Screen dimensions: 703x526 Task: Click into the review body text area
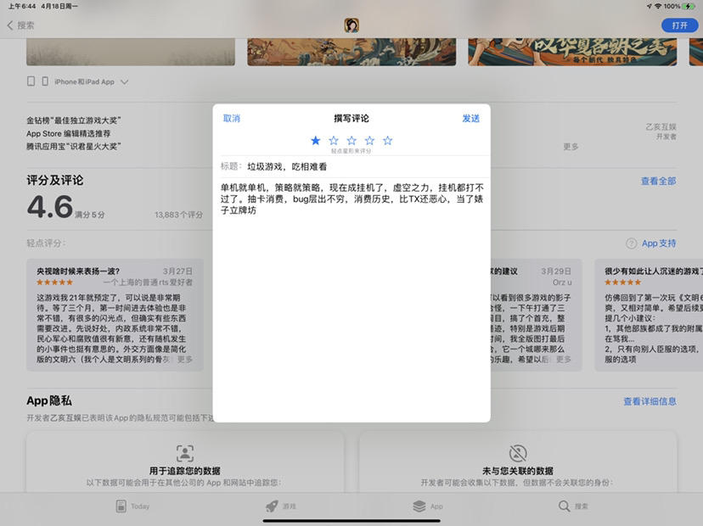pyautogui.click(x=351, y=298)
